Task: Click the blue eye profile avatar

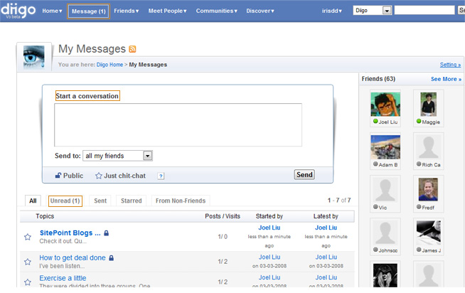Action: coord(34,57)
